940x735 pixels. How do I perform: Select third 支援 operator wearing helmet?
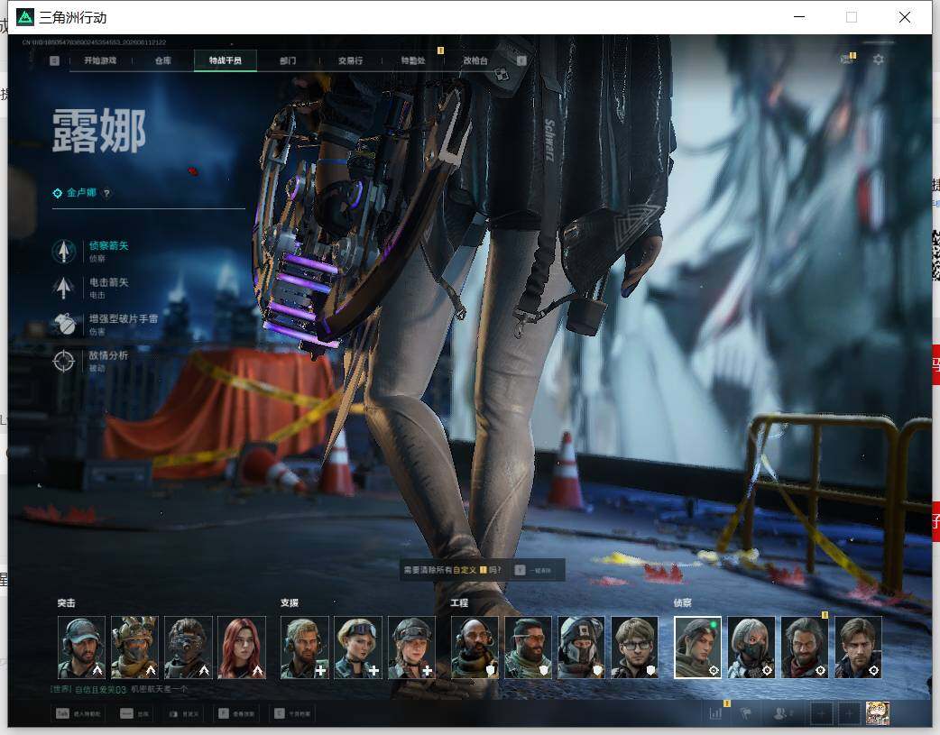click(412, 648)
